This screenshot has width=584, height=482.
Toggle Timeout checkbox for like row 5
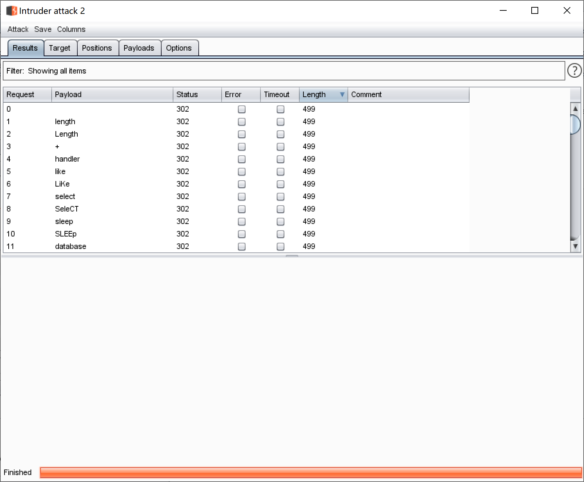tap(281, 172)
